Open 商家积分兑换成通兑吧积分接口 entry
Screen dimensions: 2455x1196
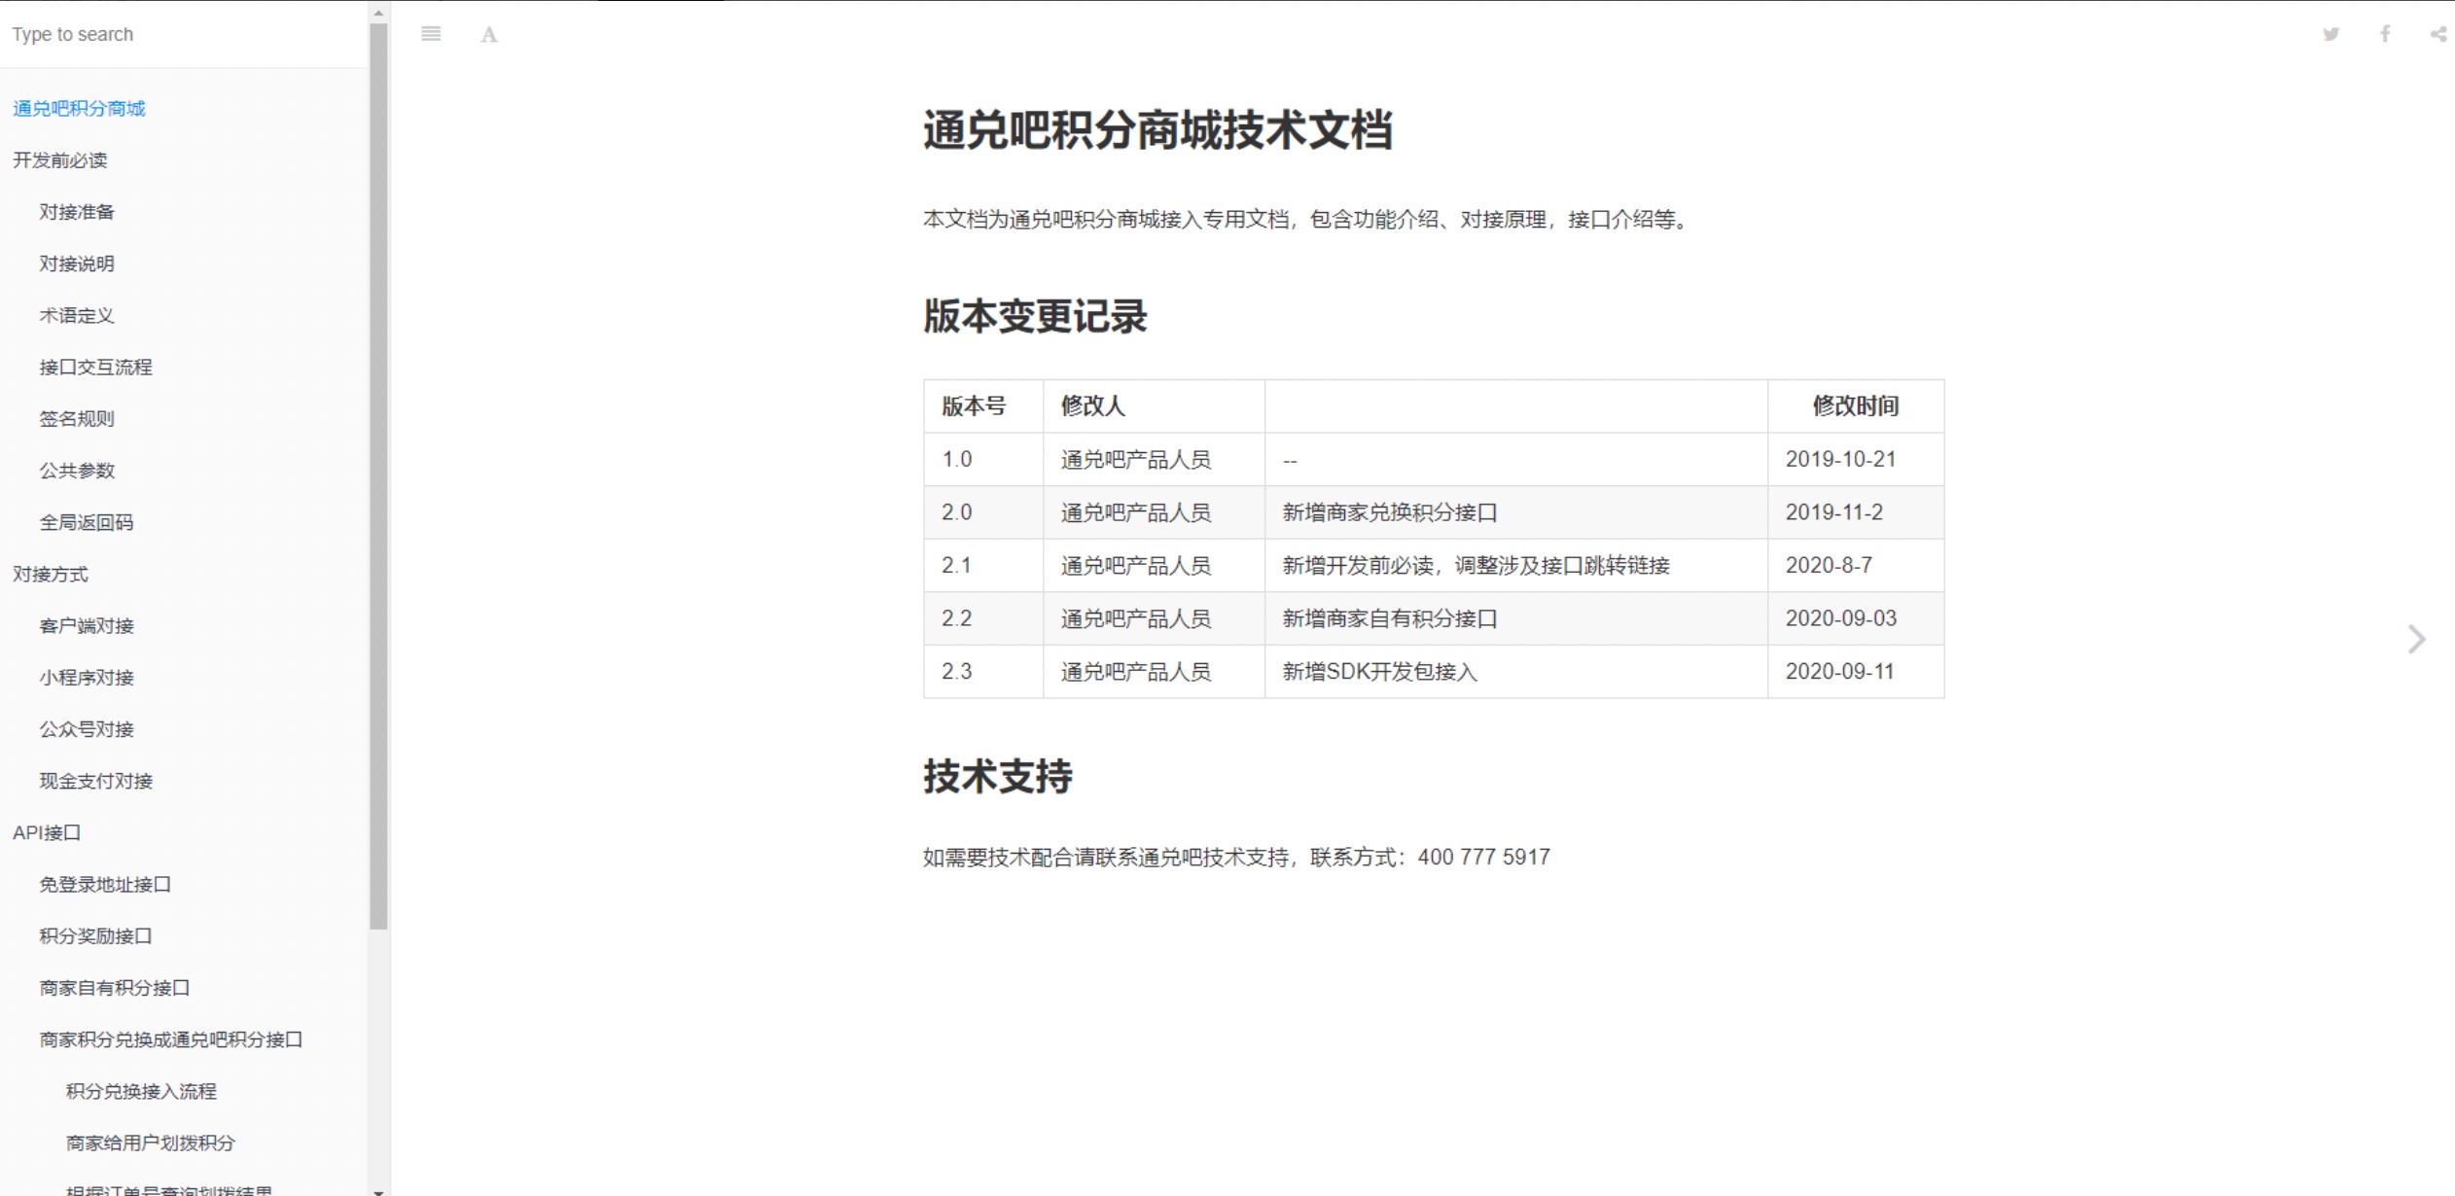point(170,1039)
